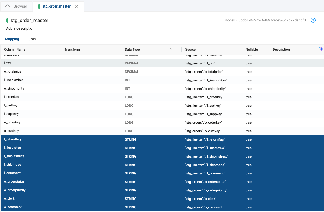Click INT data type of l_linenumber

pos(127,80)
